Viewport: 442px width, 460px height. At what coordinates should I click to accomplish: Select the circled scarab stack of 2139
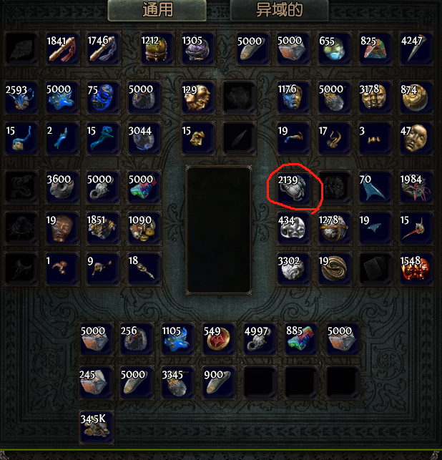pyautogui.click(x=293, y=187)
